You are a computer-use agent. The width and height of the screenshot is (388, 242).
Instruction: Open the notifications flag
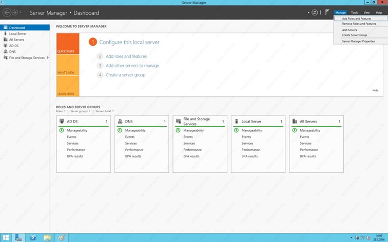pos(327,12)
